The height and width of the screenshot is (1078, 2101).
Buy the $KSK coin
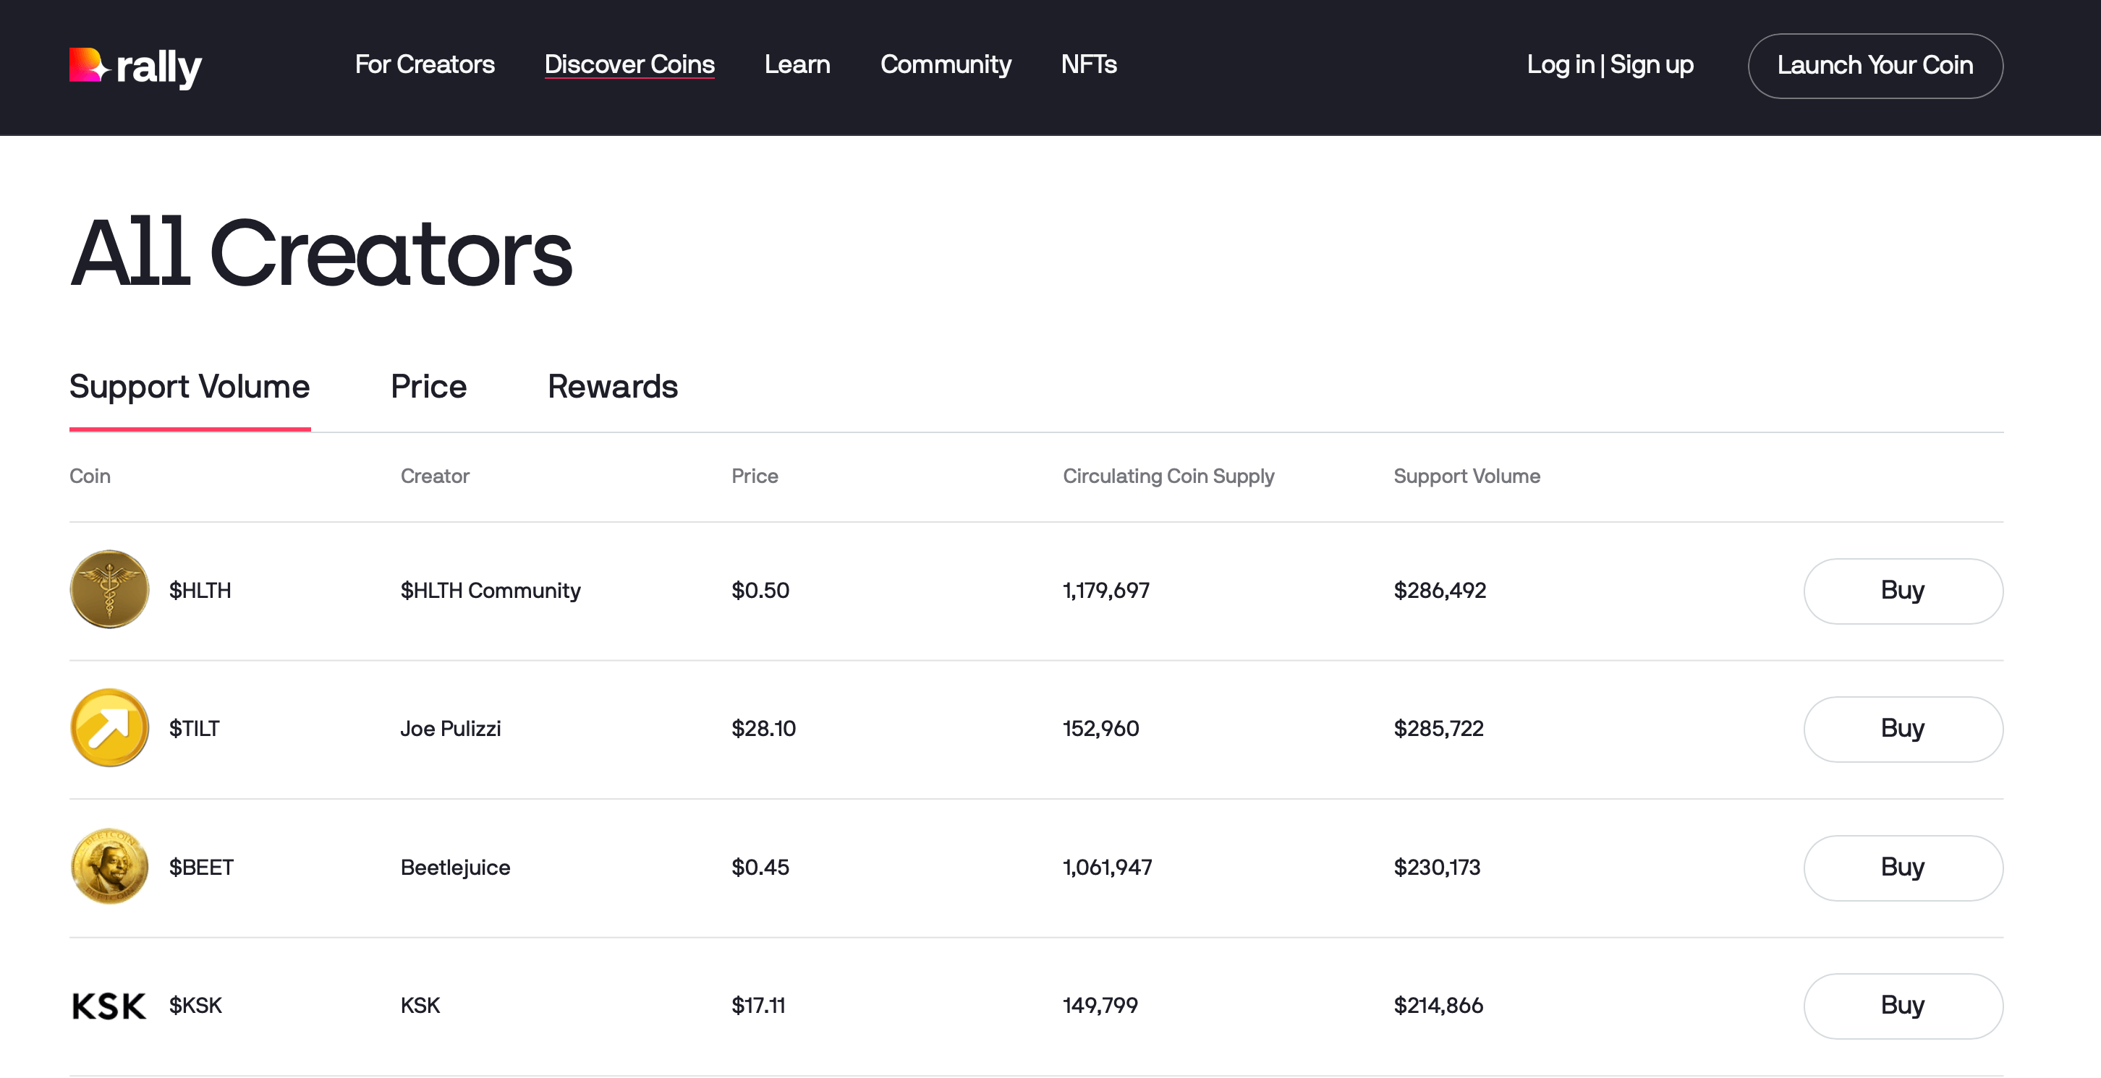coord(1903,1006)
